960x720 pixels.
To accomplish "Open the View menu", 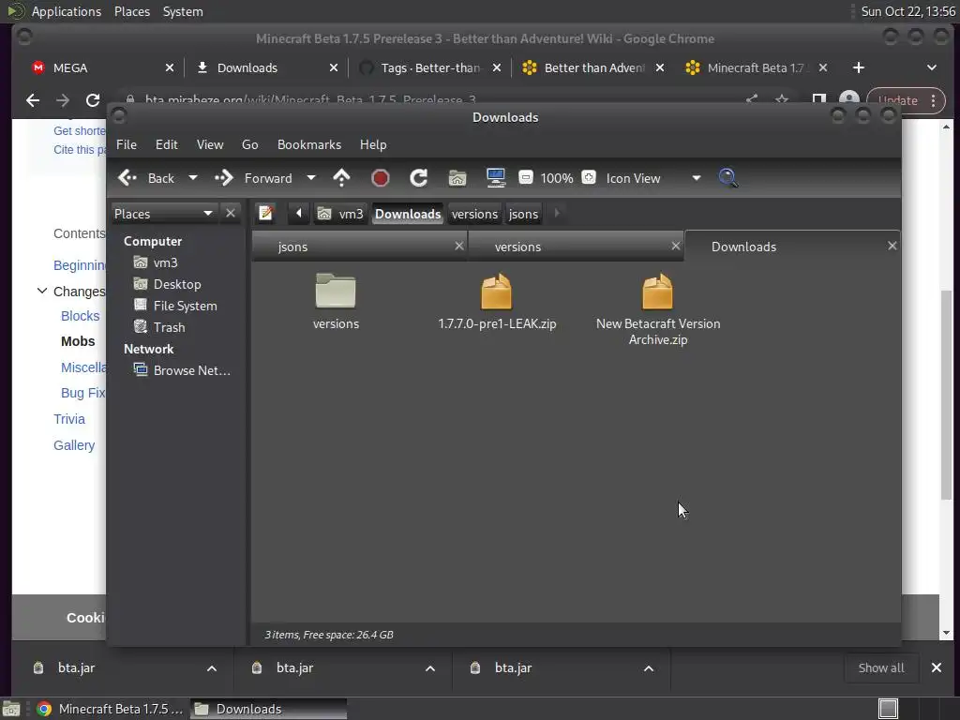I will tap(210, 144).
